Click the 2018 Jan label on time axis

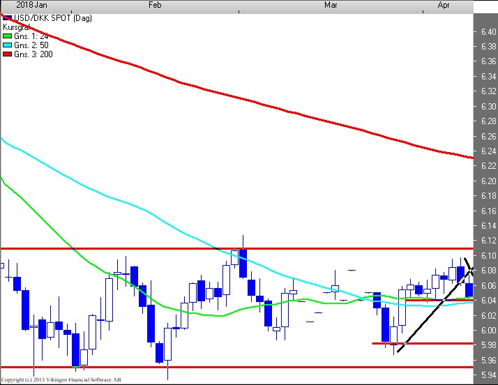[20, 6]
